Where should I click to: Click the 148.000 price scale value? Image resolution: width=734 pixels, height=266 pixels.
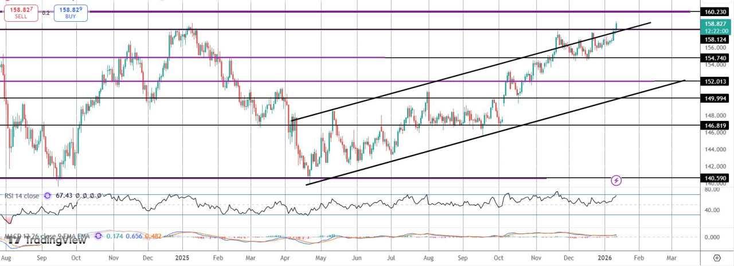pyautogui.click(x=715, y=116)
